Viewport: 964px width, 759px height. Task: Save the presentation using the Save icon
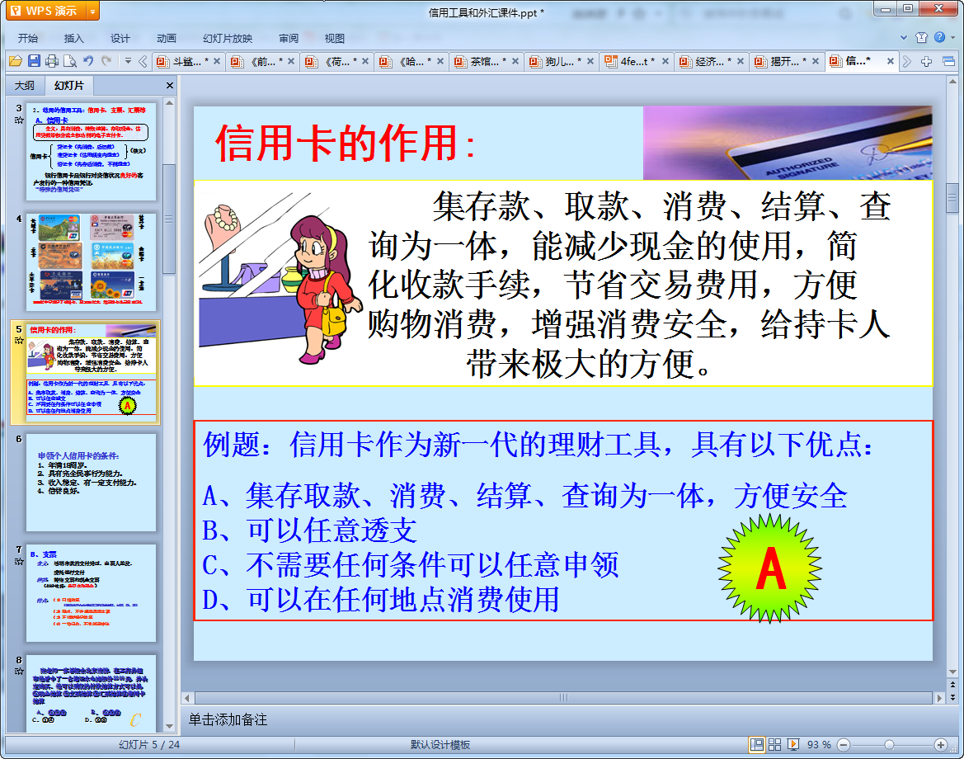pyautogui.click(x=34, y=61)
